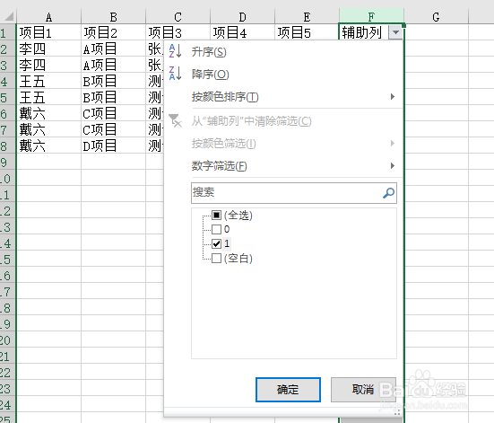Click cell 项目3 in header row

pos(178,32)
